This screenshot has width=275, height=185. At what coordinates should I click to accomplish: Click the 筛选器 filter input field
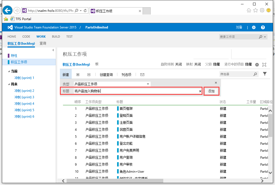coord(236,74)
